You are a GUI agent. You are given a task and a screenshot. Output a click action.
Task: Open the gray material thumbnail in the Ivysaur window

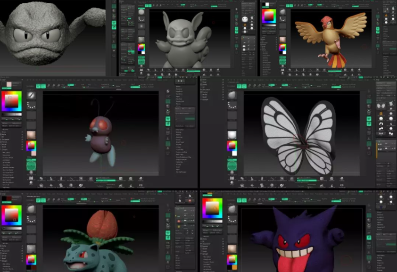coord(31,249)
